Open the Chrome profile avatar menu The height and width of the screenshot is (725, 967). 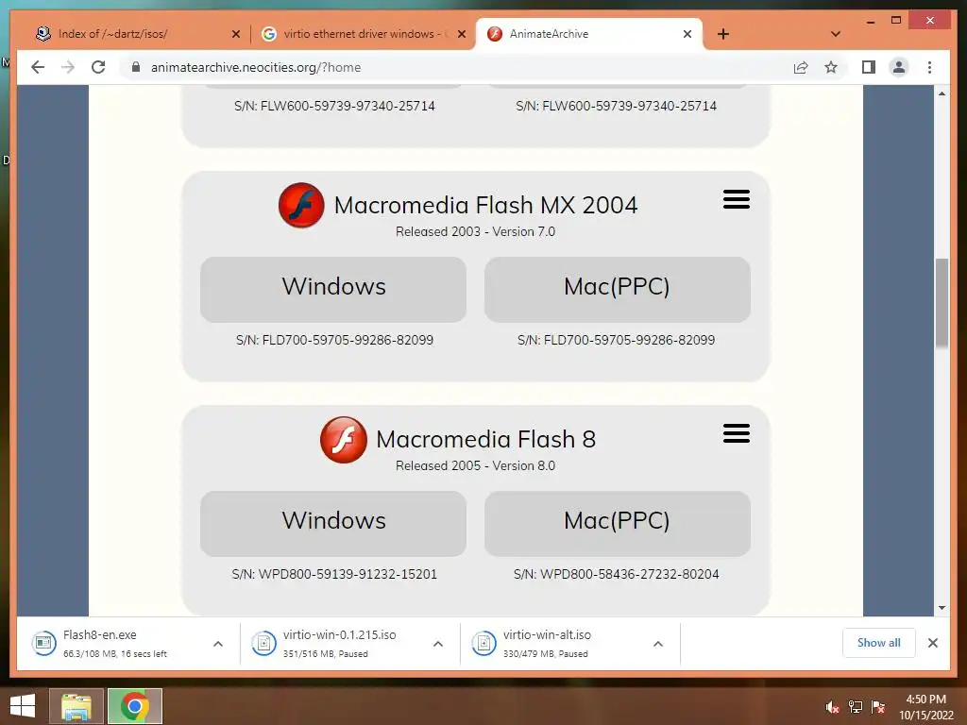click(899, 67)
